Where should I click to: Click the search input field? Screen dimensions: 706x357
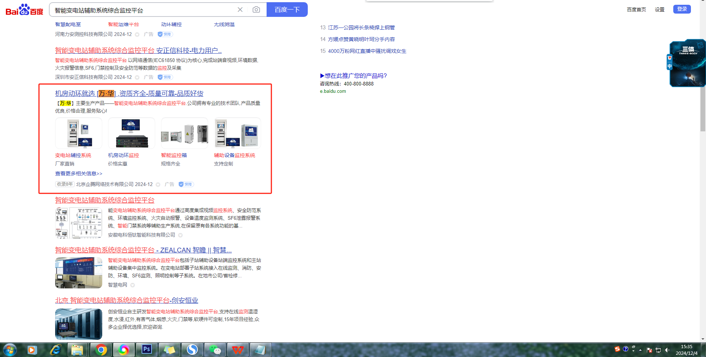pos(143,10)
